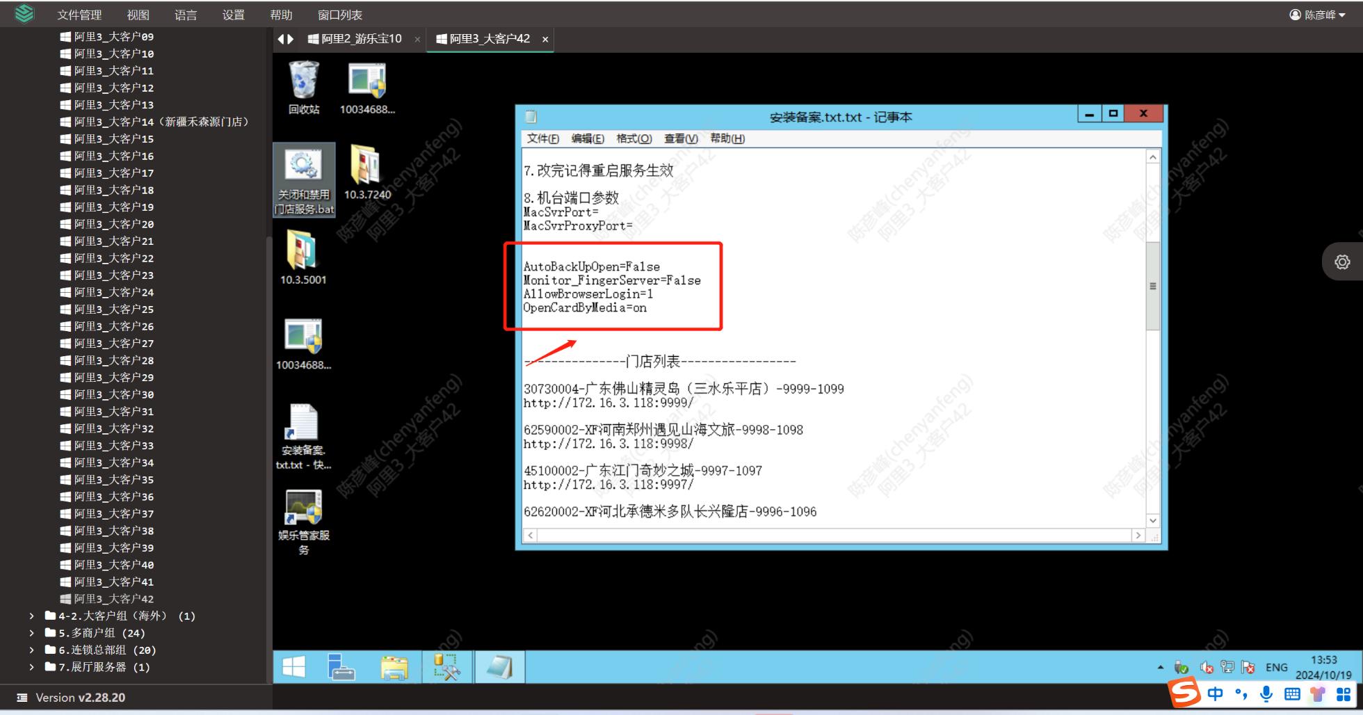Click the line AutoBackUpOpen=False
Screen dimensions: 1363x715
[592, 266]
